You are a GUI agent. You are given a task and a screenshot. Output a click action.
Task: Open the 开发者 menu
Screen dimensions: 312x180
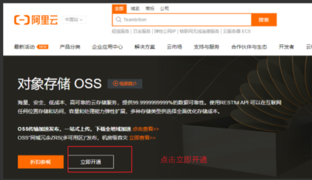coord(287,47)
